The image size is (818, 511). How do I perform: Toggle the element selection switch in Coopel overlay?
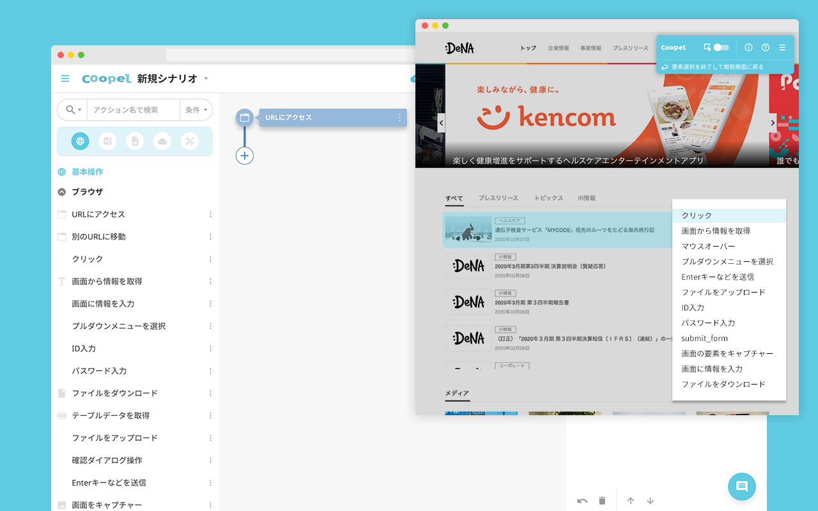[722, 47]
